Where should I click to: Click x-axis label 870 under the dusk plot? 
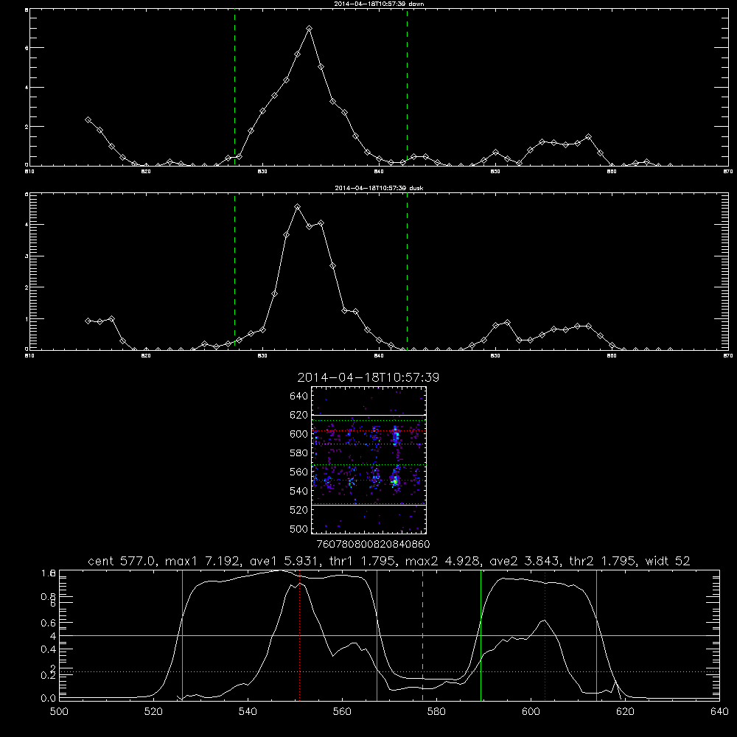(x=728, y=356)
